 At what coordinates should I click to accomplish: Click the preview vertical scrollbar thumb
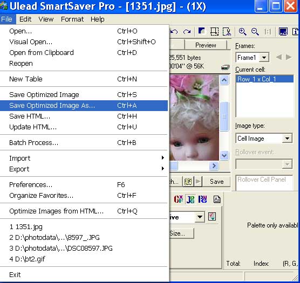pos(224,116)
